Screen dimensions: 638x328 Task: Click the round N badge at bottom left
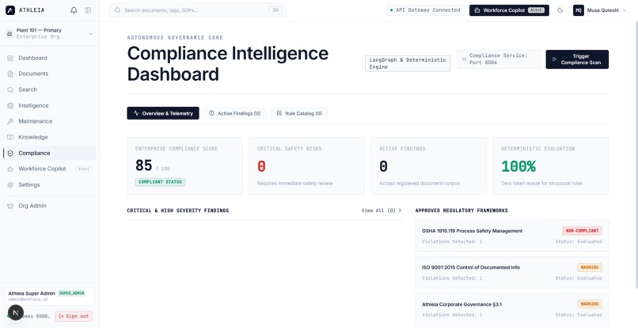click(16, 312)
